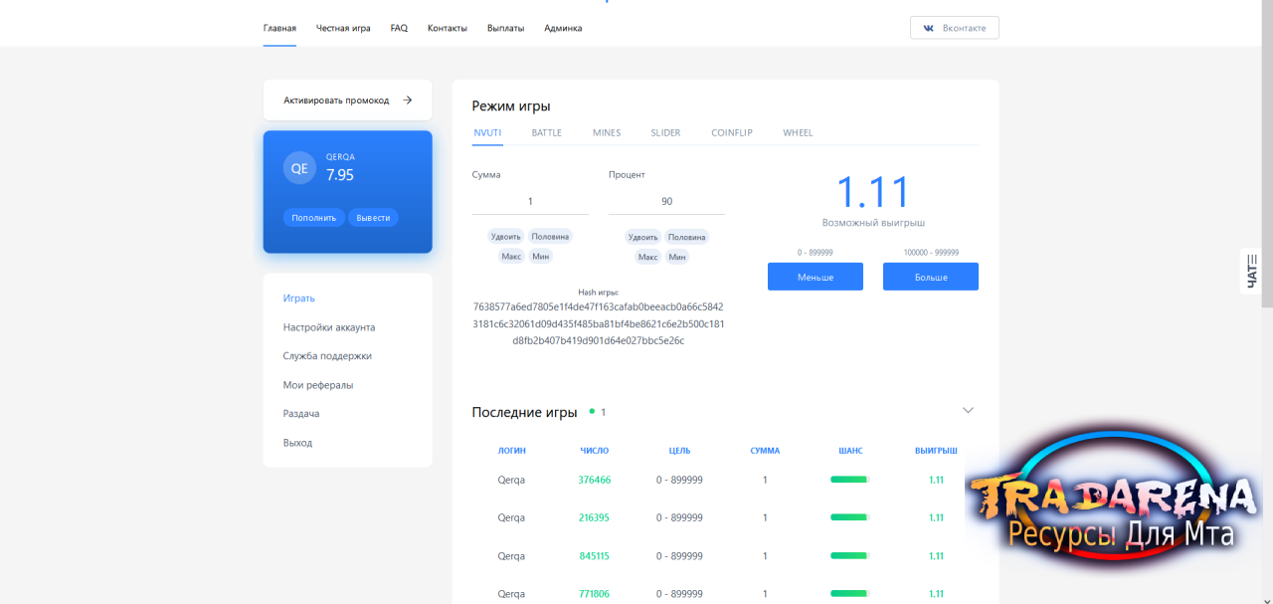Click the Меньше bet button
The image size is (1273, 604).
(x=816, y=277)
